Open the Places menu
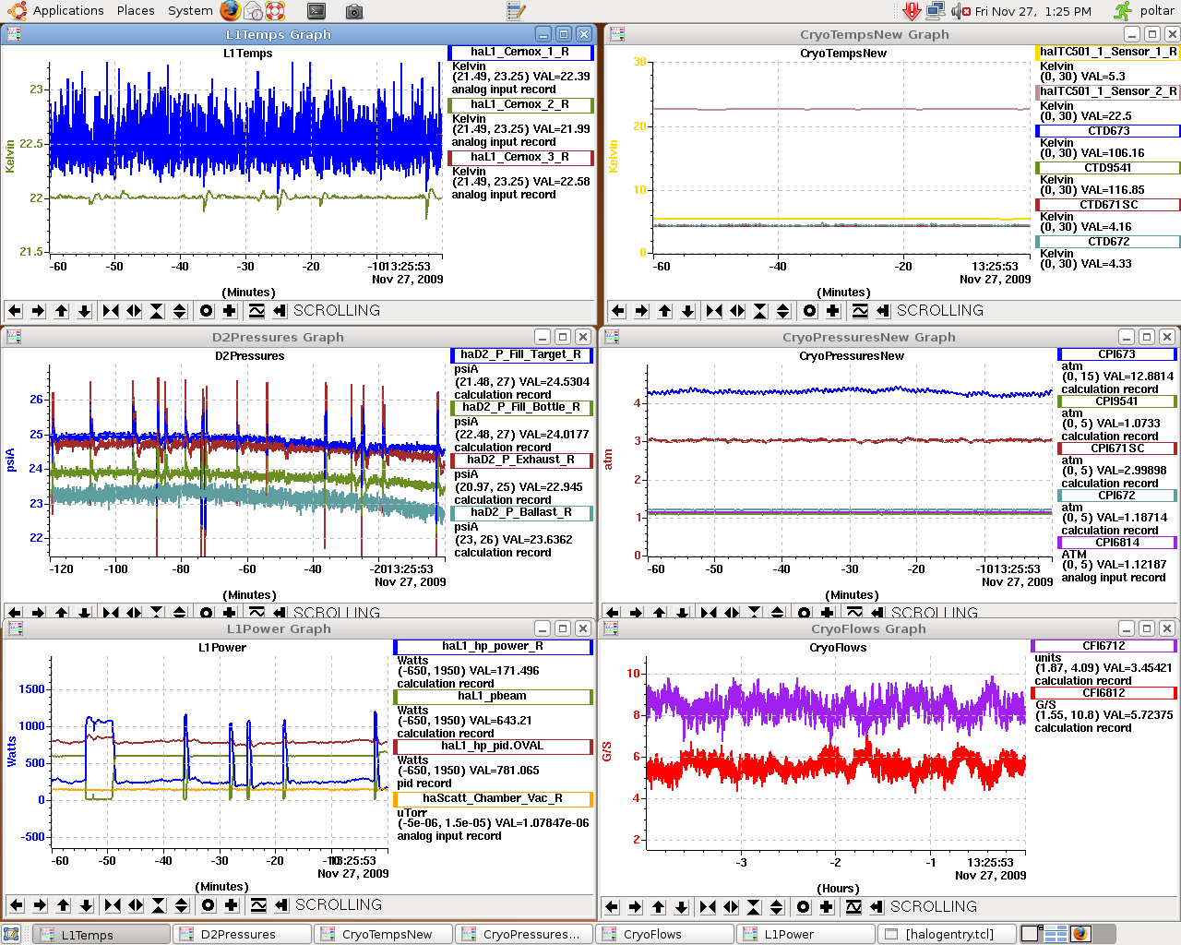Screen dimensions: 1181x945 point(136,11)
